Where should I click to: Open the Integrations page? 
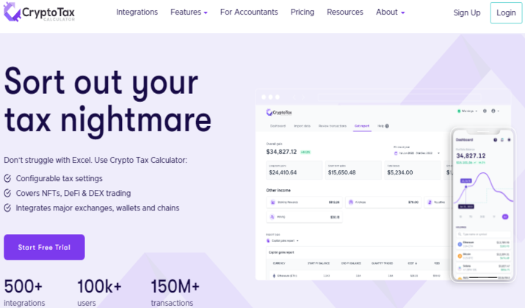[x=137, y=12]
